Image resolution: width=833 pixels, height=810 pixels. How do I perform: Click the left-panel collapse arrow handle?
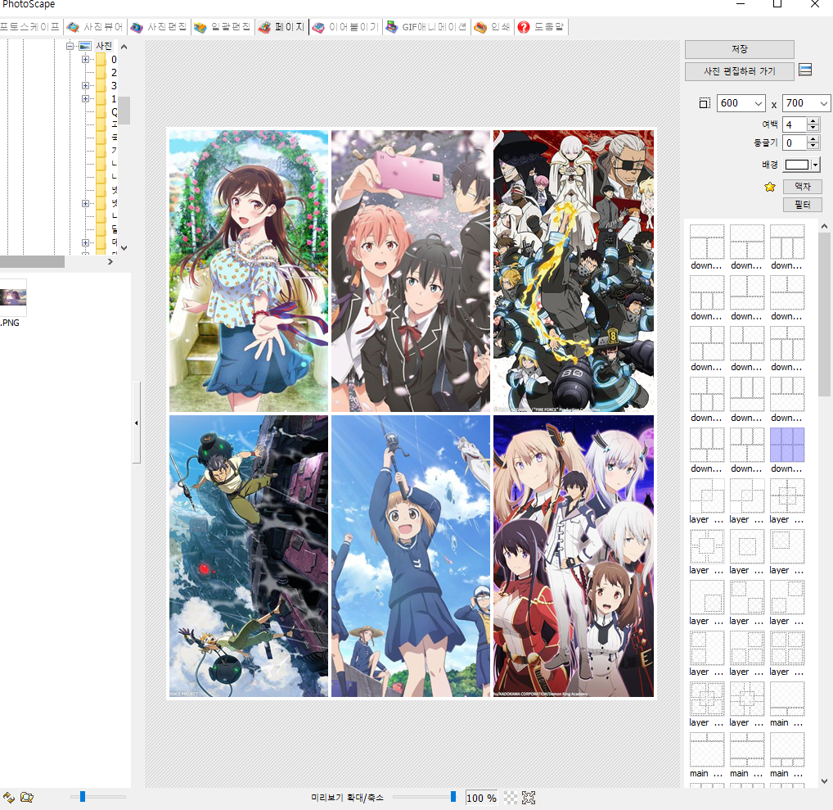(x=137, y=423)
